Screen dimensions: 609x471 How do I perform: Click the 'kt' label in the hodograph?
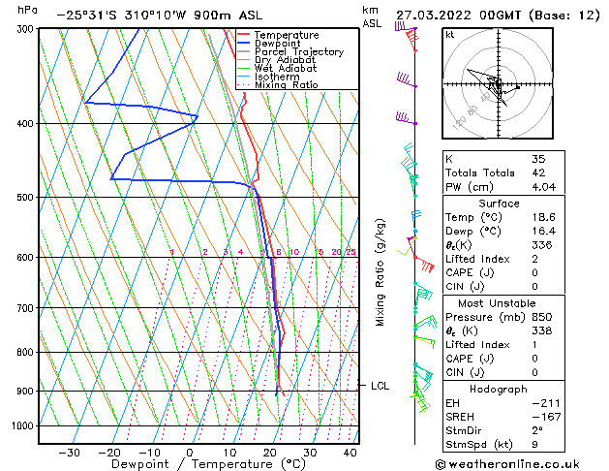[x=450, y=35]
